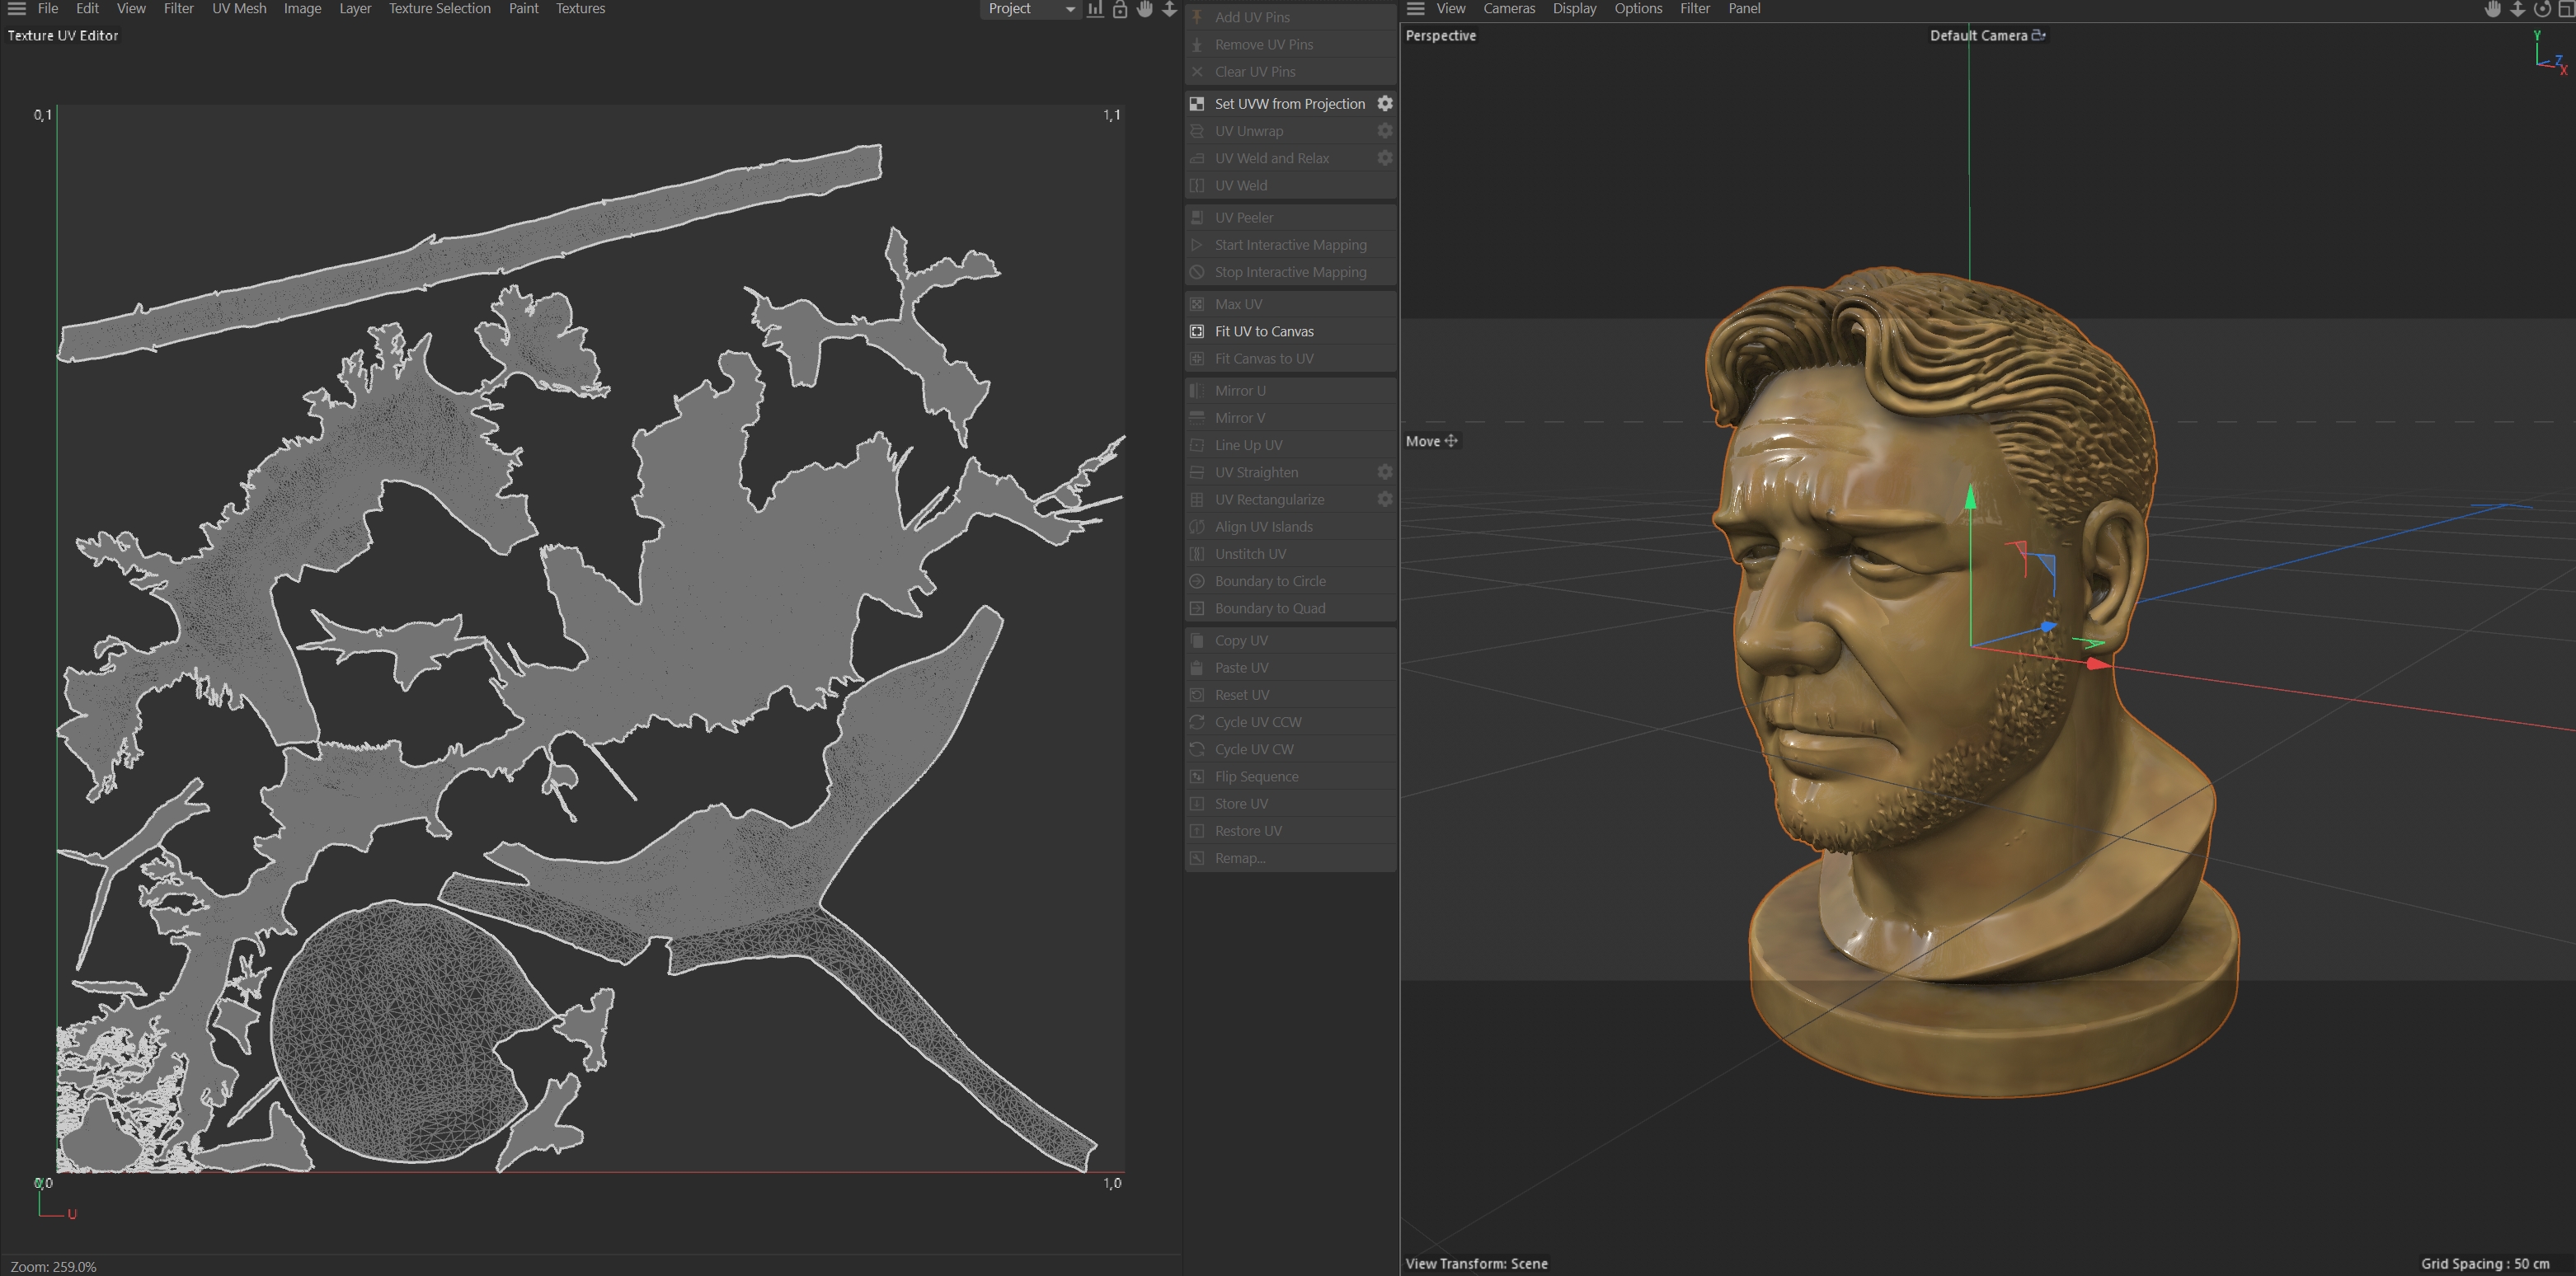Click the bar chart icon beside Project dropdown
Viewport: 2576px width, 1276px height.
tap(1096, 9)
